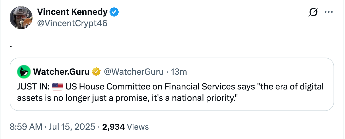The image size is (345, 139).
Task: Open the @WatcherGuru handle
Action: (134, 72)
